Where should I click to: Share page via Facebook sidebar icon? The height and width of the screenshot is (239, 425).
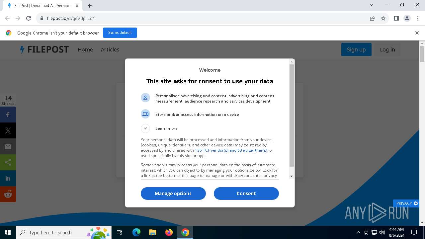8,115
